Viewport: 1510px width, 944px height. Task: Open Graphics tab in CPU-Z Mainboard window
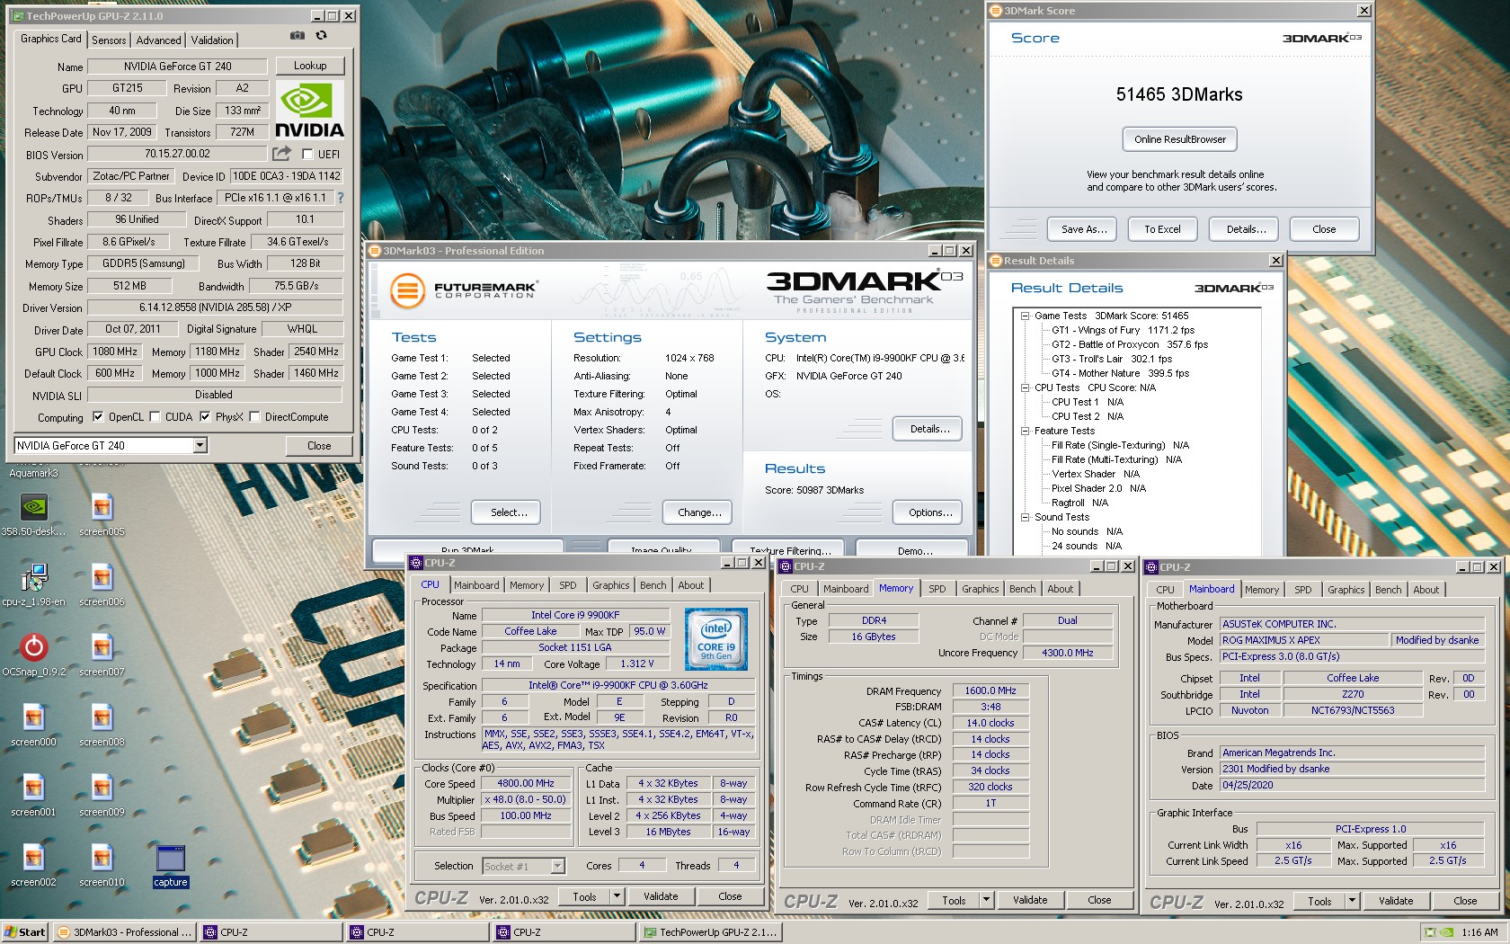pyautogui.click(x=1346, y=590)
